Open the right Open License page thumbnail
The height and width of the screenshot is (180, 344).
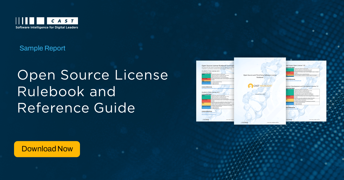(306, 91)
